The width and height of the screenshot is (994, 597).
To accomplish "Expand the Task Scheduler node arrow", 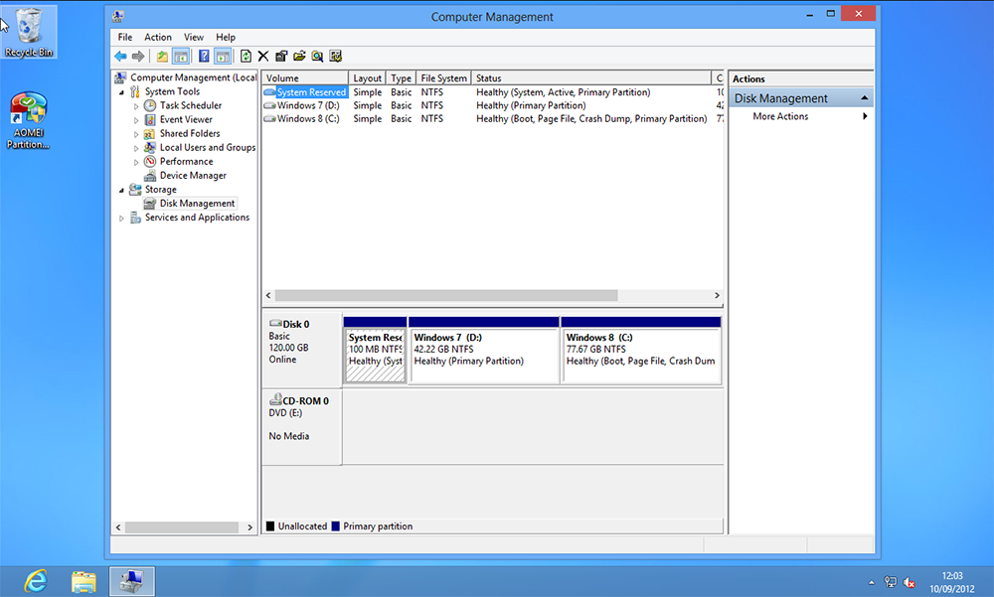I will tap(135, 106).
